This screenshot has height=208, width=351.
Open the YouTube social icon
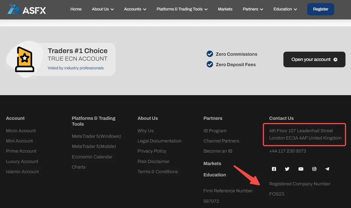click(x=301, y=169)
